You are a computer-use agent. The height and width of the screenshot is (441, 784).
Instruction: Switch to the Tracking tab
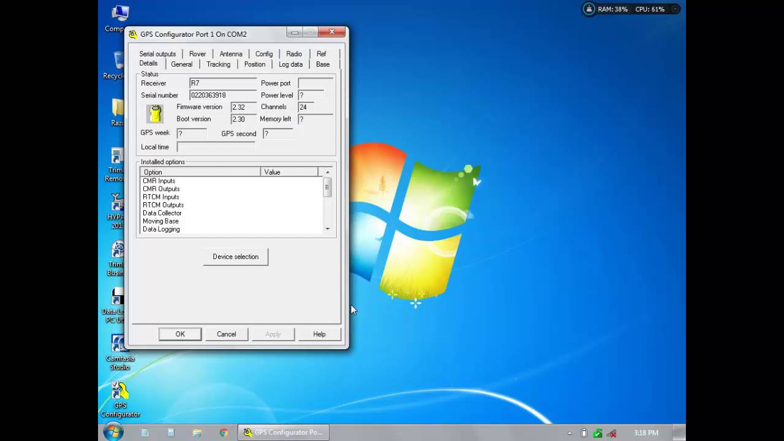218,64
